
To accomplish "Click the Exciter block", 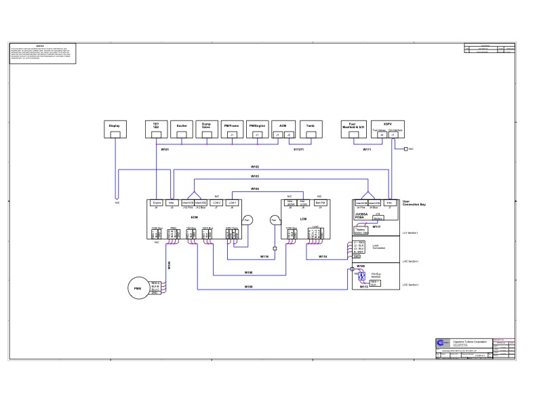I will (182, 129).
